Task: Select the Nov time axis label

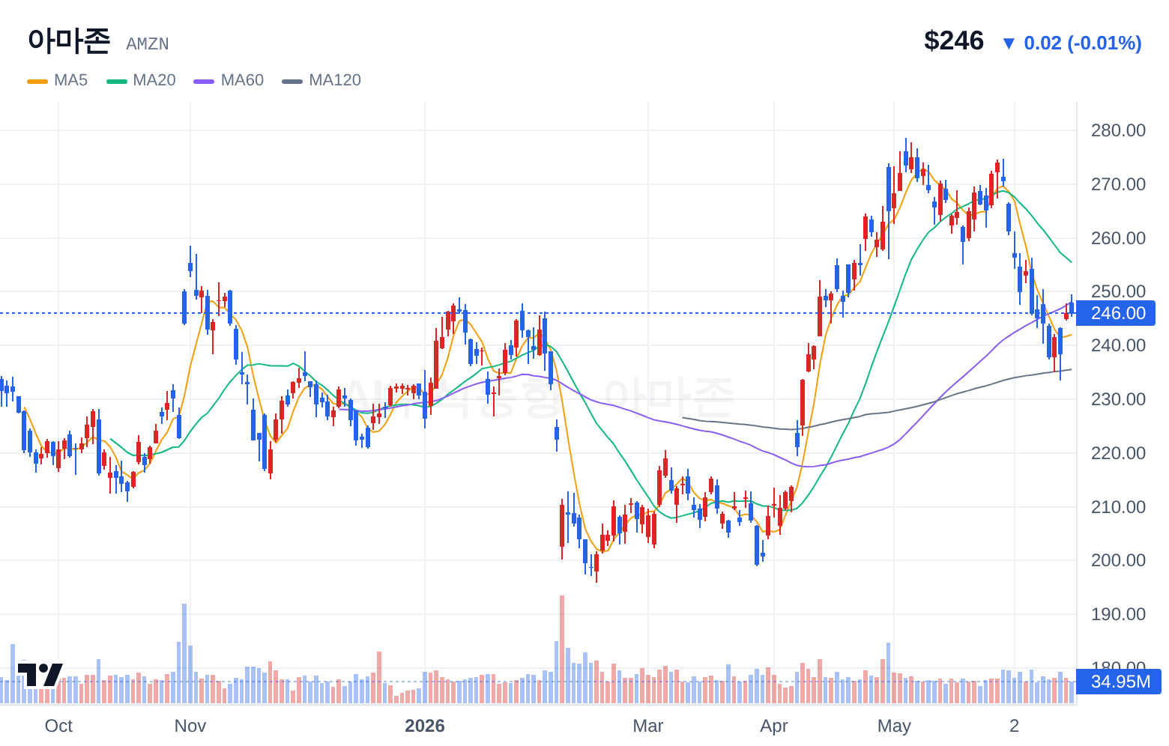Action: click(190, 726)
